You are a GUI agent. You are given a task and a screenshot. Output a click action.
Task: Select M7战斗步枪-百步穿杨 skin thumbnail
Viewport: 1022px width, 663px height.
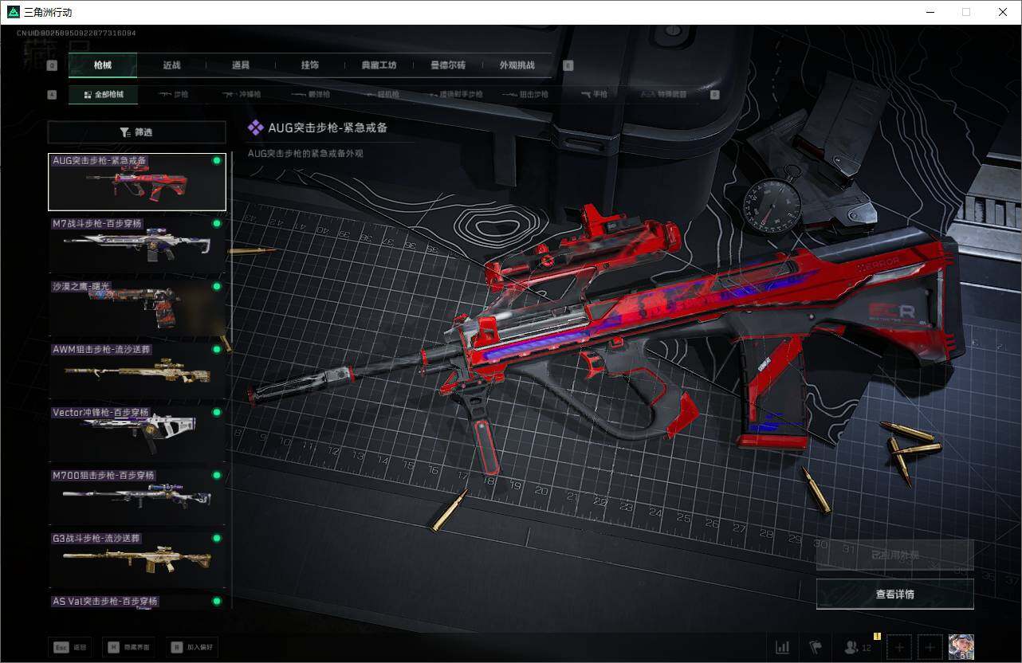click(x=137, y=245)
